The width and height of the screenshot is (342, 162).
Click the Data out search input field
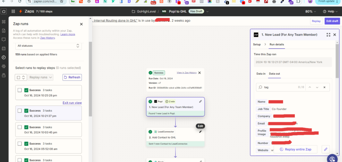tap(280, 87)
